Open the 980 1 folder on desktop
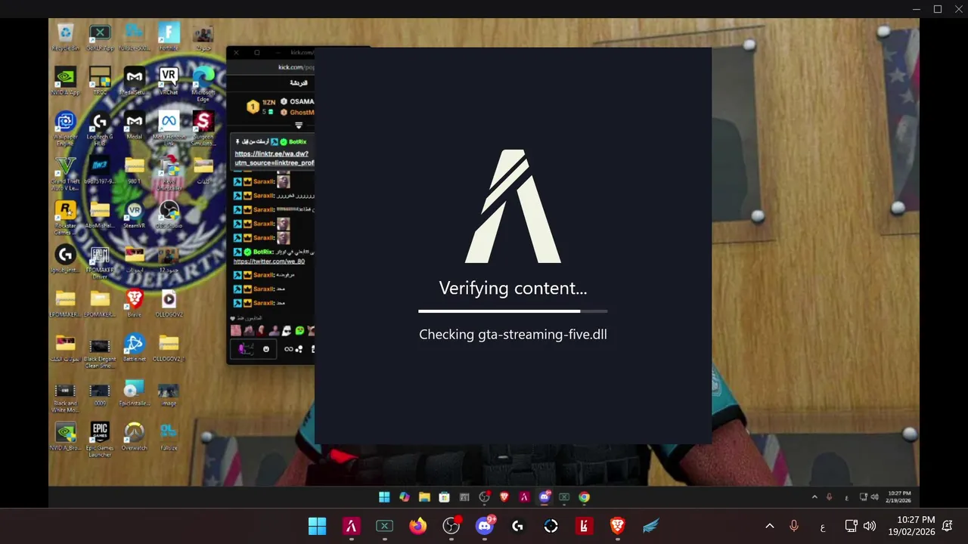968x544 pixels. coord(134,170)
